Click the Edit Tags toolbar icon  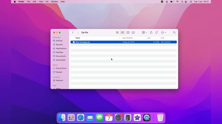[156, 32]
